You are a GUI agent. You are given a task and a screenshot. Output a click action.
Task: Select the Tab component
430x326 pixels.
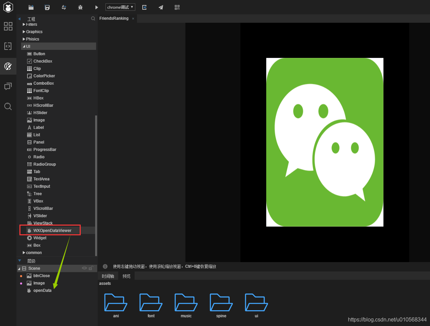pyautogui.click(x=37, y=172)
